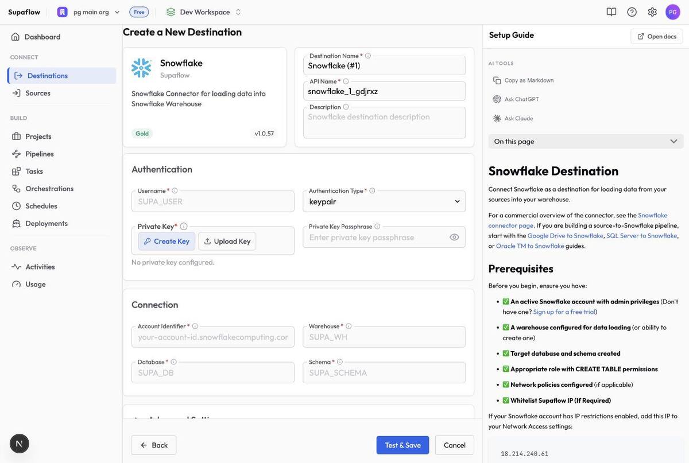This screenshot has width=689, height=463.
Task: Click the API Name input field
Action: click(x=384, y=91)
